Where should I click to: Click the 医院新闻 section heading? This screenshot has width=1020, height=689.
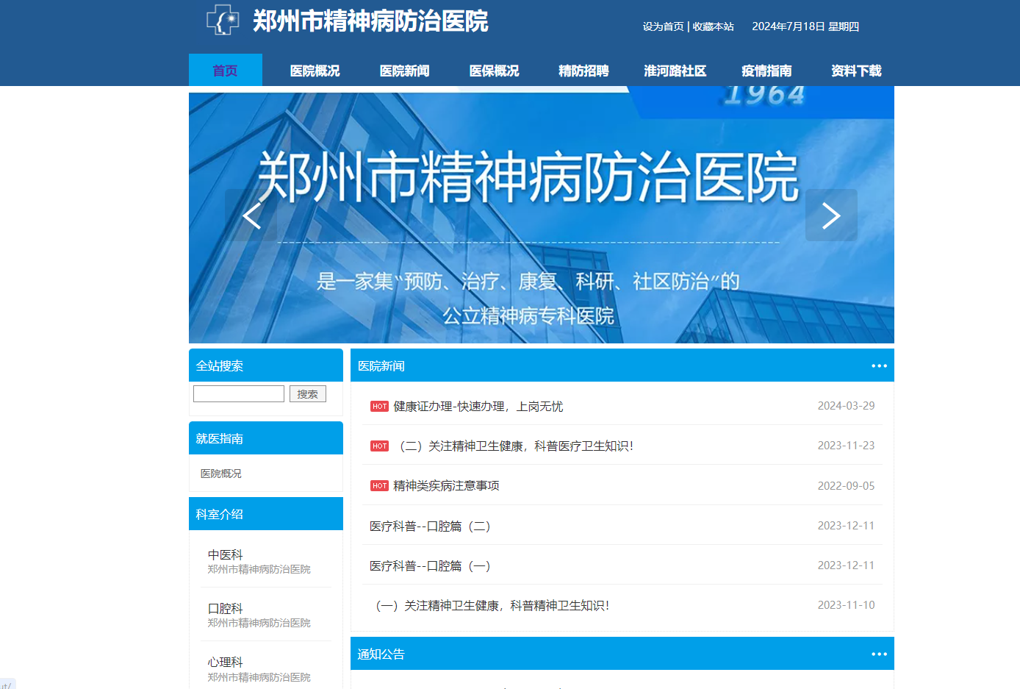click(381, 366)
